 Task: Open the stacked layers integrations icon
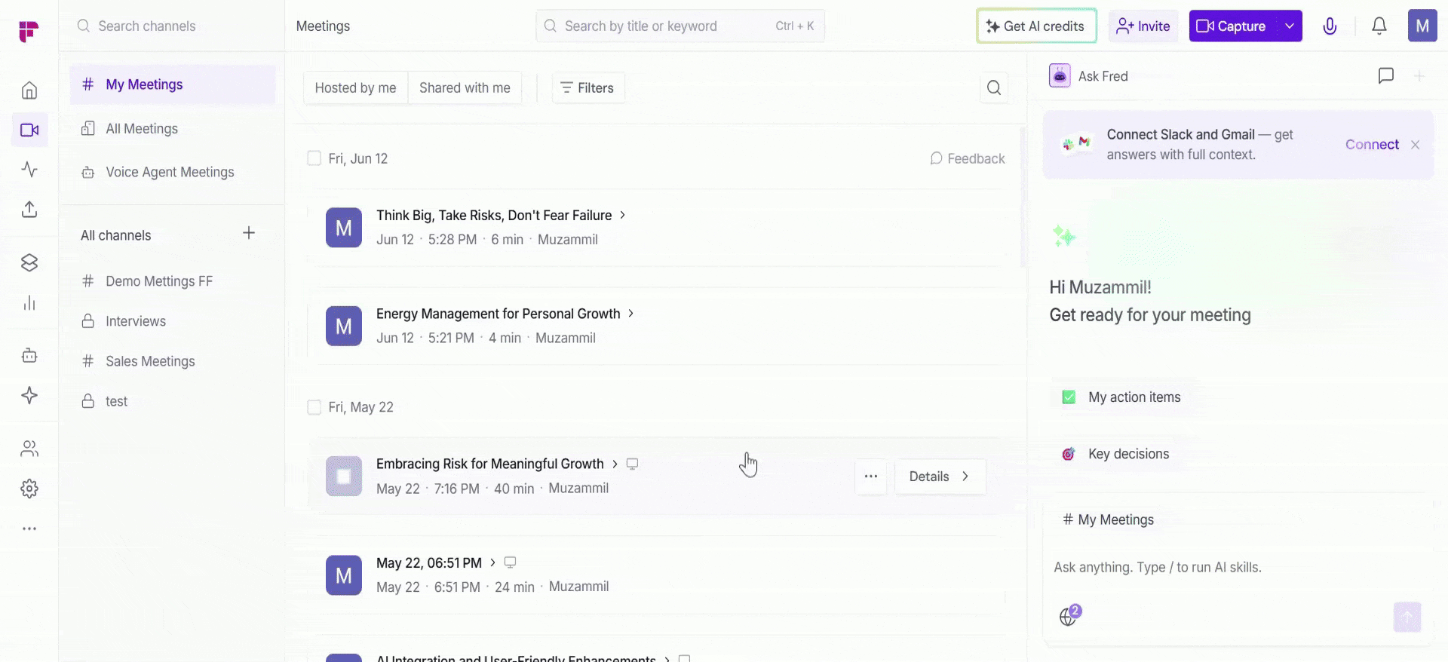click(x=29, y=262)
